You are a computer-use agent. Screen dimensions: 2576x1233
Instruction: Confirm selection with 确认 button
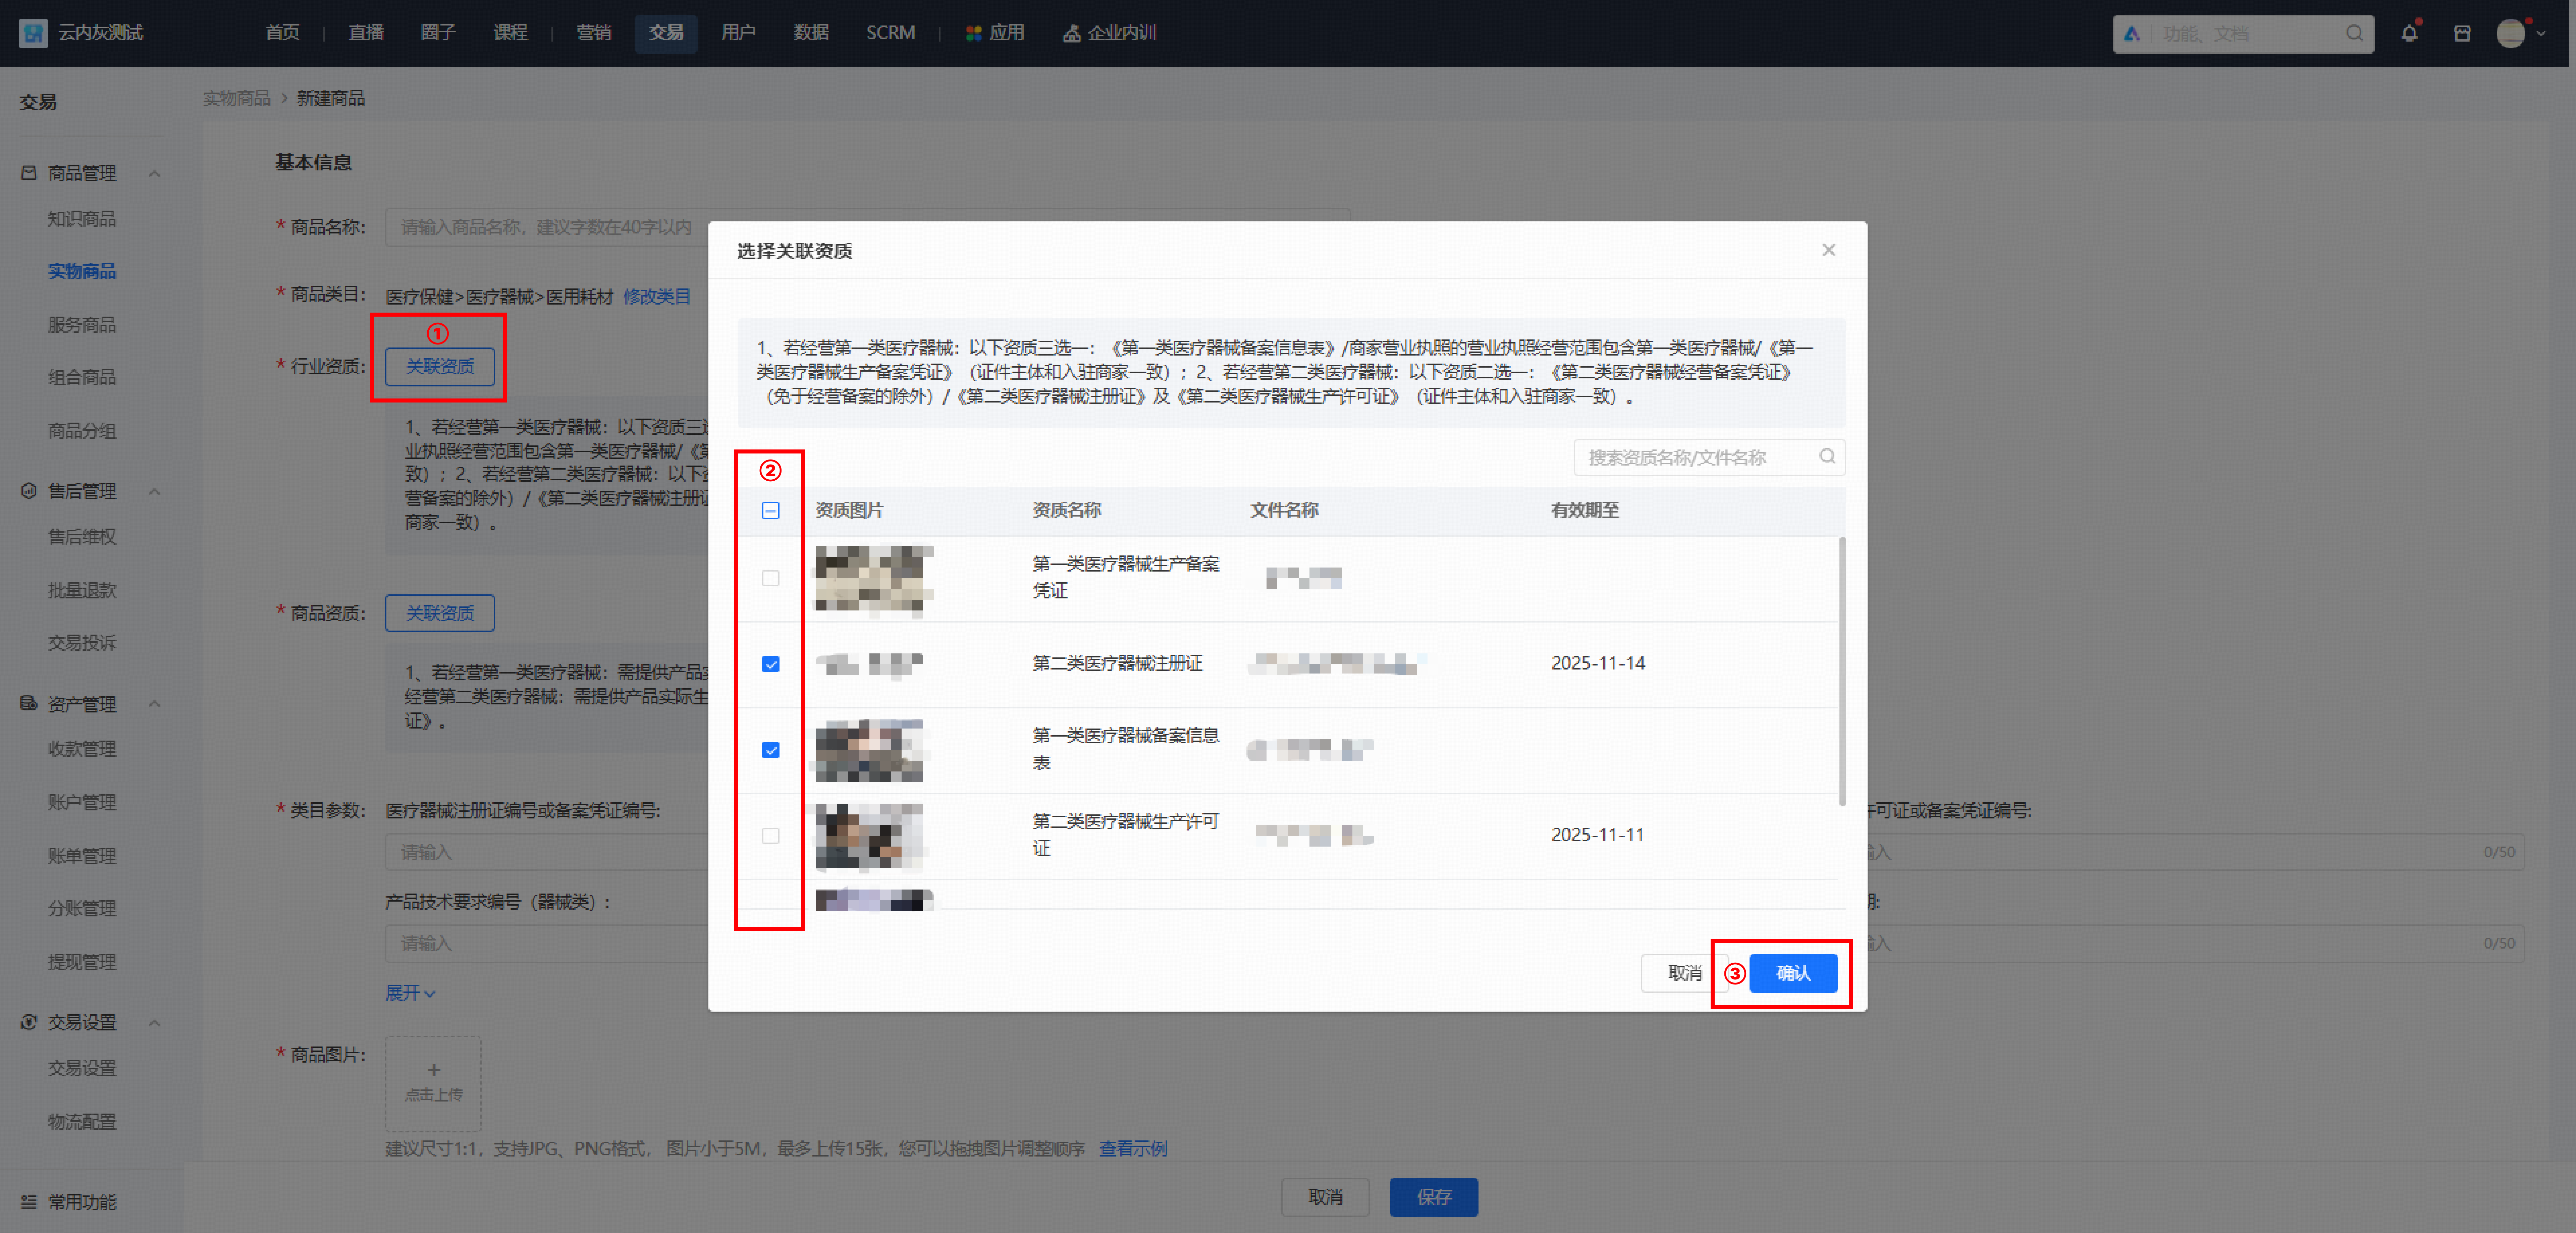click(1793, 973)
